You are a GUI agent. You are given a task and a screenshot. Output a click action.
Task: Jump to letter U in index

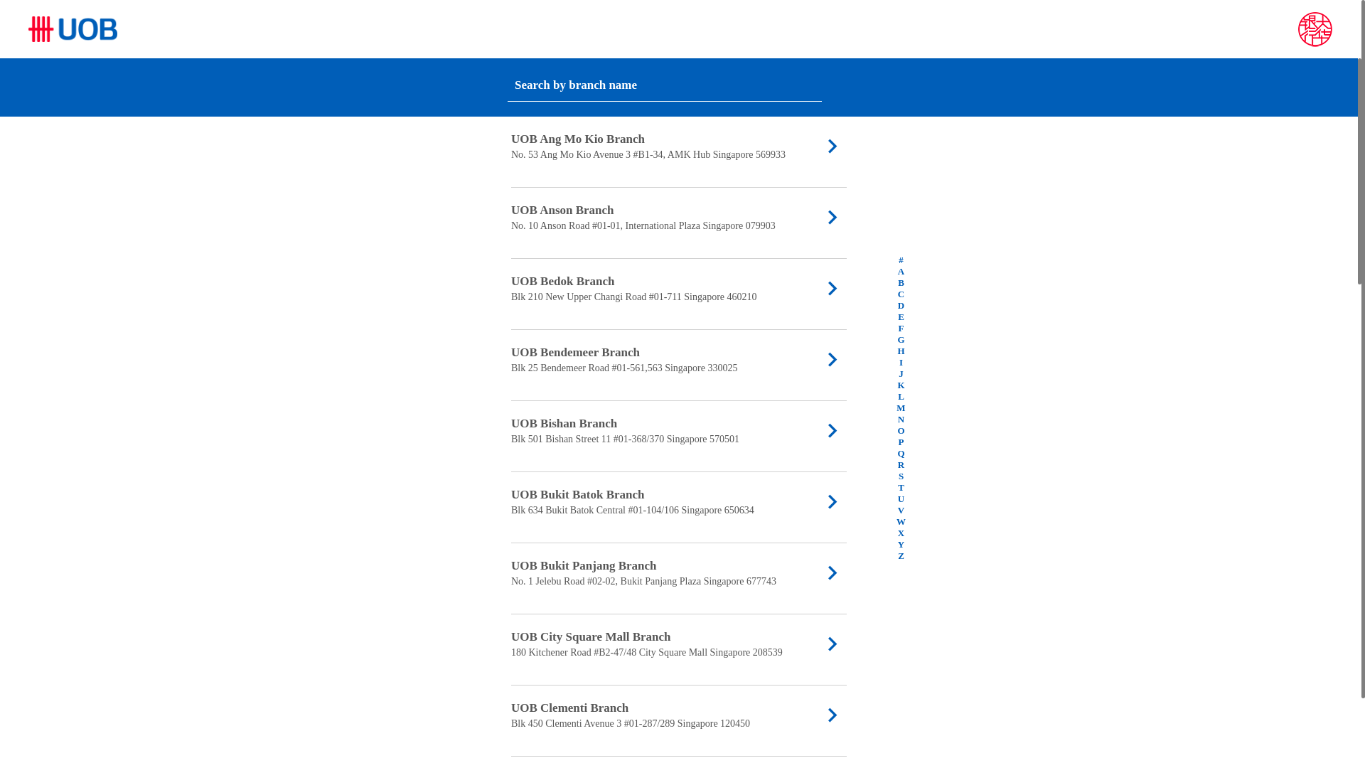901,499
